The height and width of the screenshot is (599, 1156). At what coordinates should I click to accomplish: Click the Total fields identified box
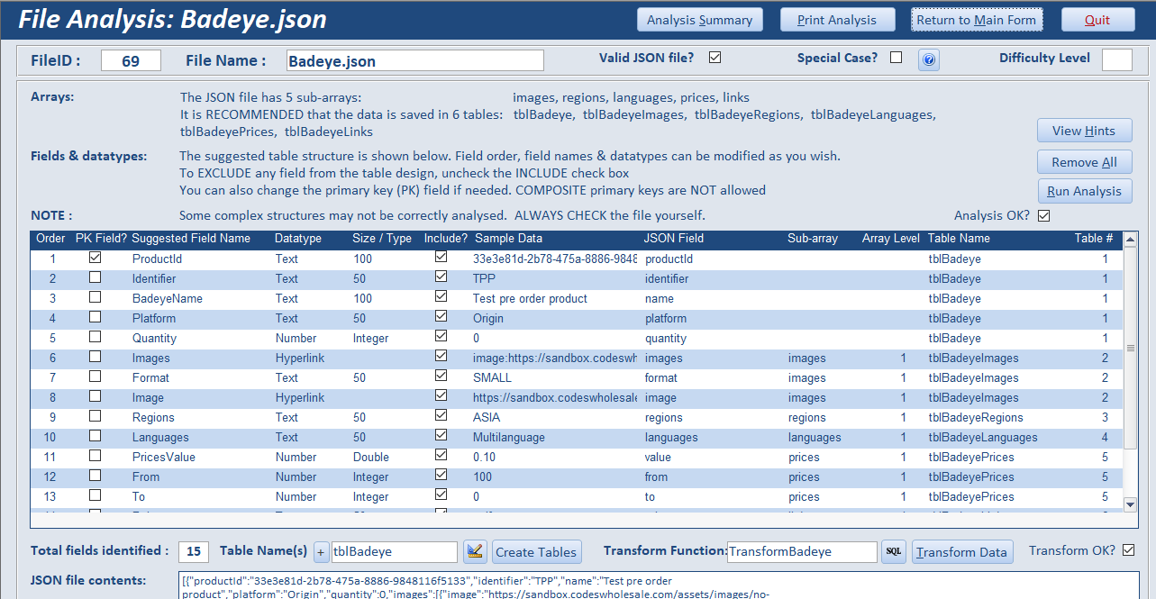tap(194, 552)
